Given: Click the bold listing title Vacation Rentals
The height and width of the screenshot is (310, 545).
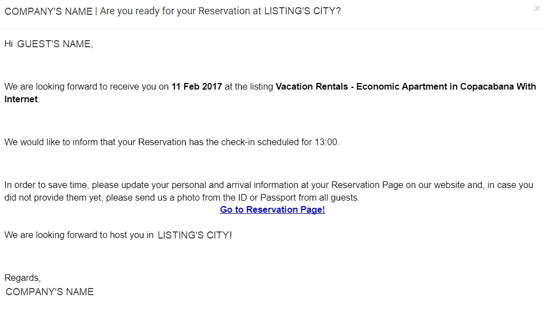Looking at the screenshot, I should click(312, 86).
